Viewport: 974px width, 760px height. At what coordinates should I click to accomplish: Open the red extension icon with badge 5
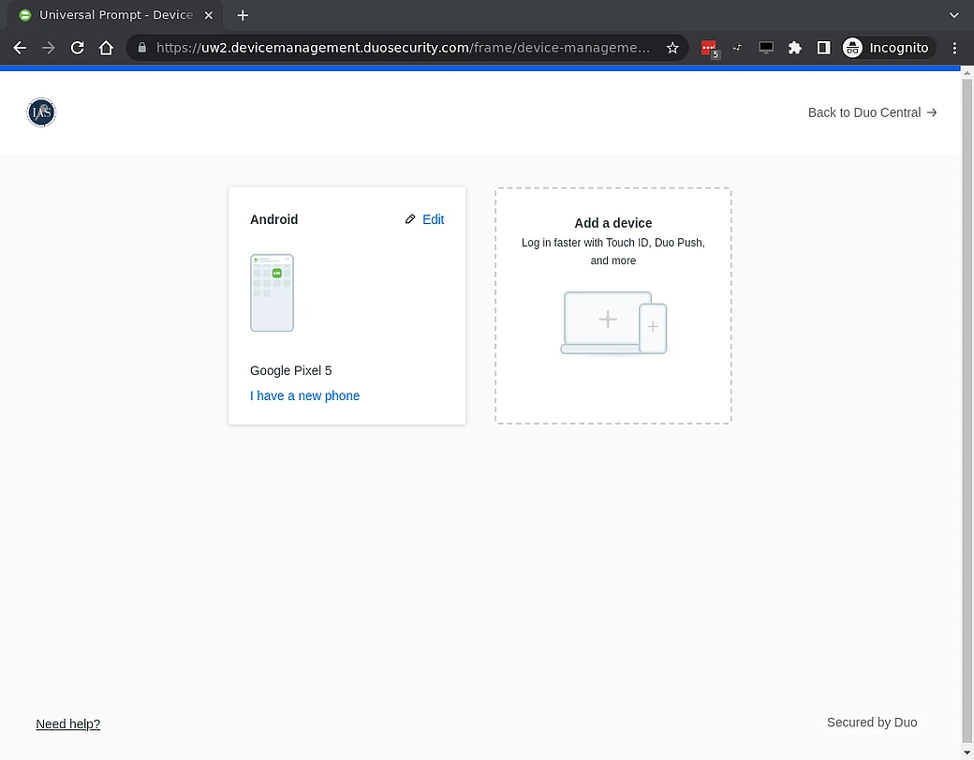click(x=709, y=49)
